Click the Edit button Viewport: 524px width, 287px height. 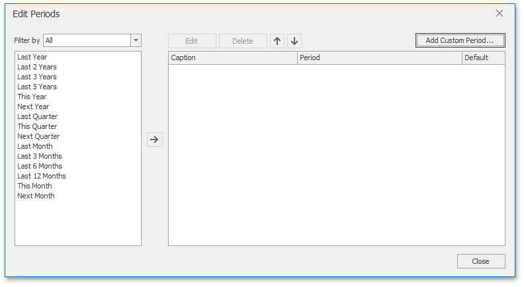click(x=192, y=41)
